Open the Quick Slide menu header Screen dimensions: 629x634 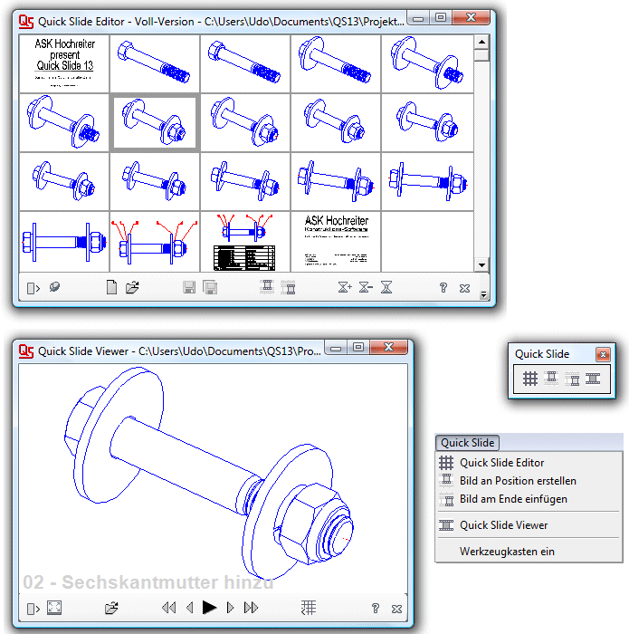467,443
